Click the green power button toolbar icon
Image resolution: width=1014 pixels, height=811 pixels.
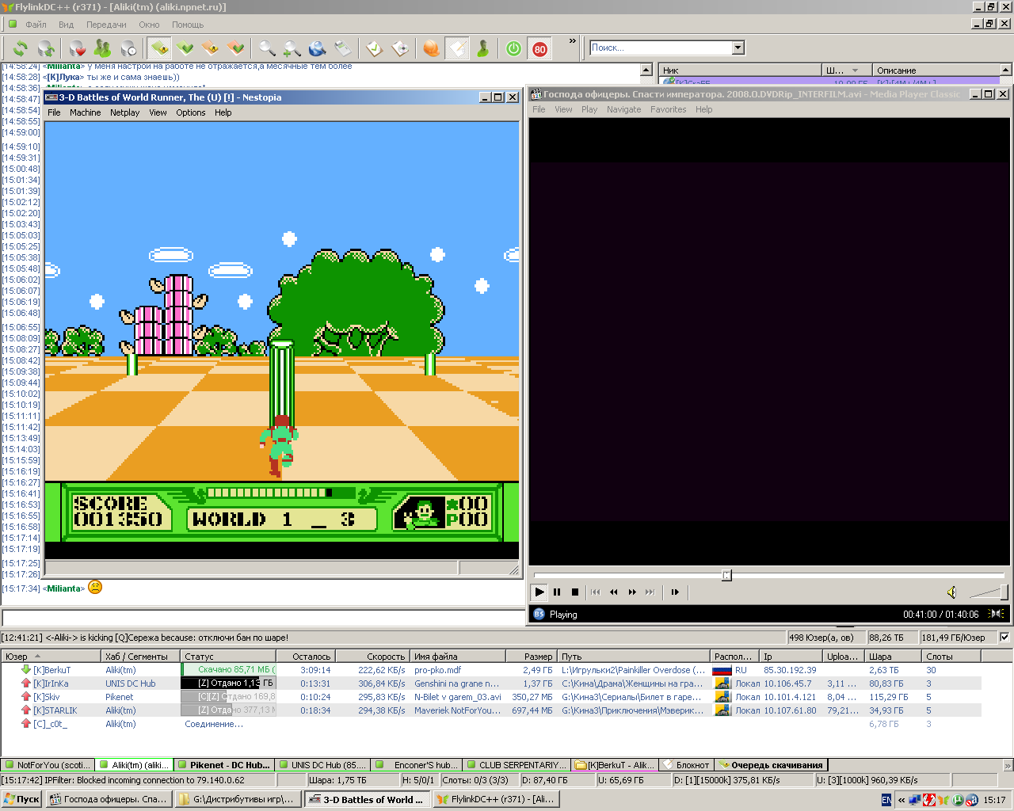pyautogui.click(x=513, y=48)
